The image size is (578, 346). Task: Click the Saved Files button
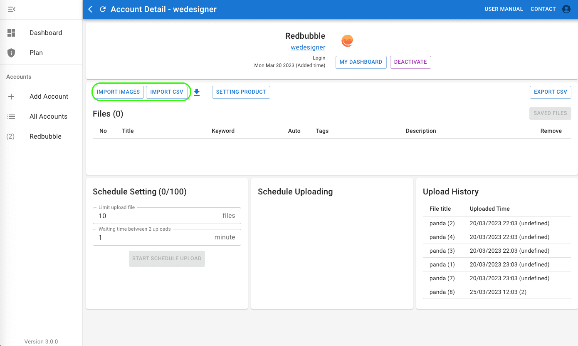tap(550, 113)
